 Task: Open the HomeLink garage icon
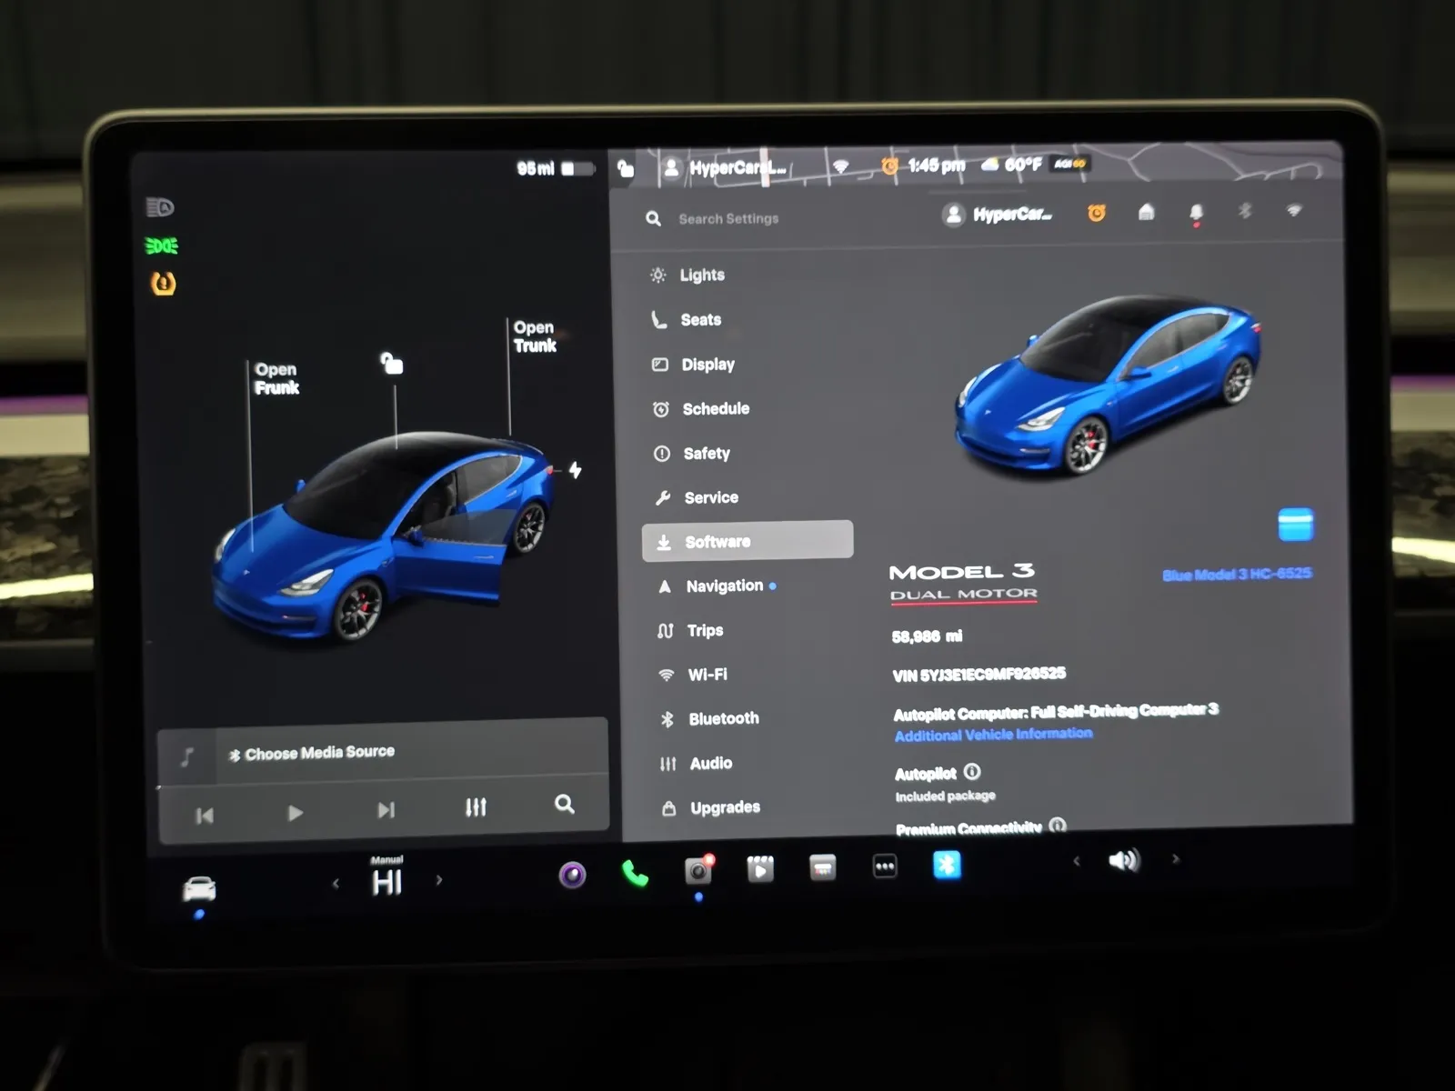1146,213
